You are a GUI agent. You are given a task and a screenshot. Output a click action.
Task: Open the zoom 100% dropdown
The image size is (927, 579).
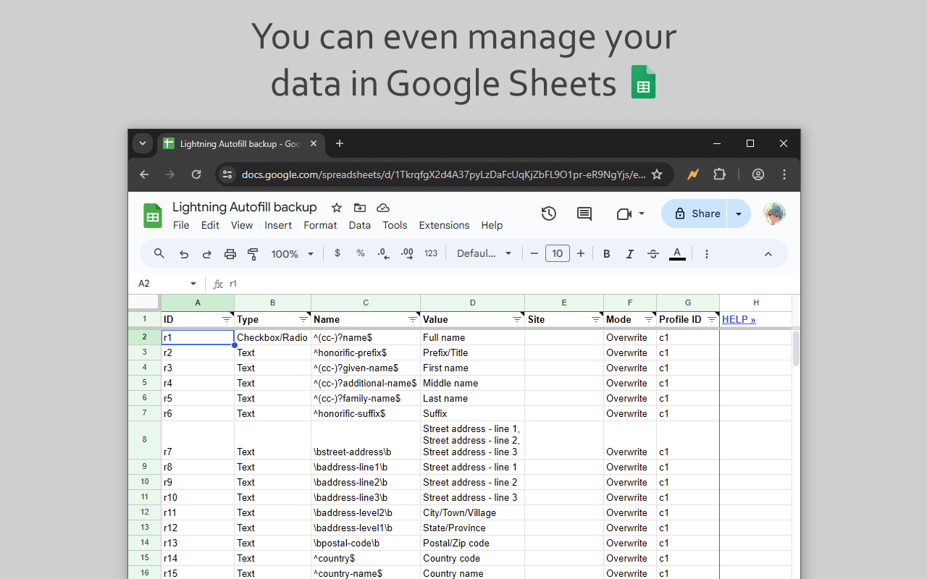(x=293, y=254)
